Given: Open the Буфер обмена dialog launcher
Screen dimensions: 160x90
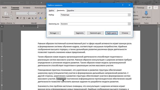Looking at the screenshot, I should coord(14,23).
